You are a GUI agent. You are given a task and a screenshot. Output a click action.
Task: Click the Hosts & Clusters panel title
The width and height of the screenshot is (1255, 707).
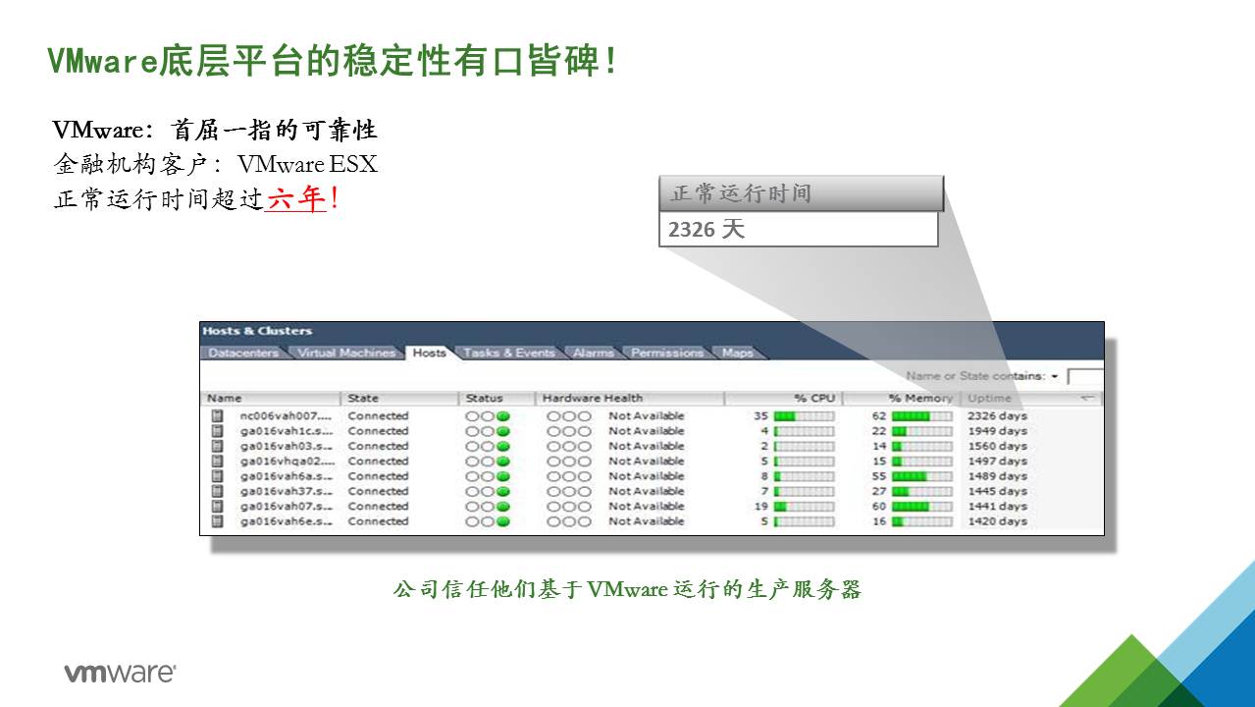(257, 331)
